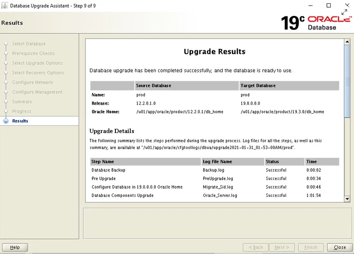
Task: Select the Configure Network step
Action: 33,82
